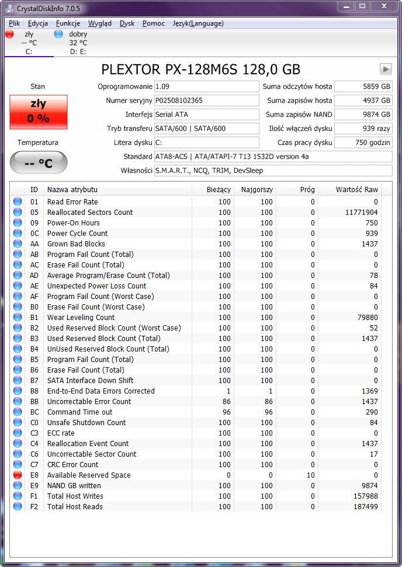Click the Wartość Raw column header
Image resolution: width=402 pixels, height=567 pixels.
[350, 189]
